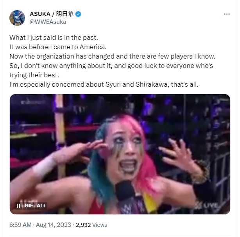
Task: Click the first line of the tweet text
Action: click(54, 37)
